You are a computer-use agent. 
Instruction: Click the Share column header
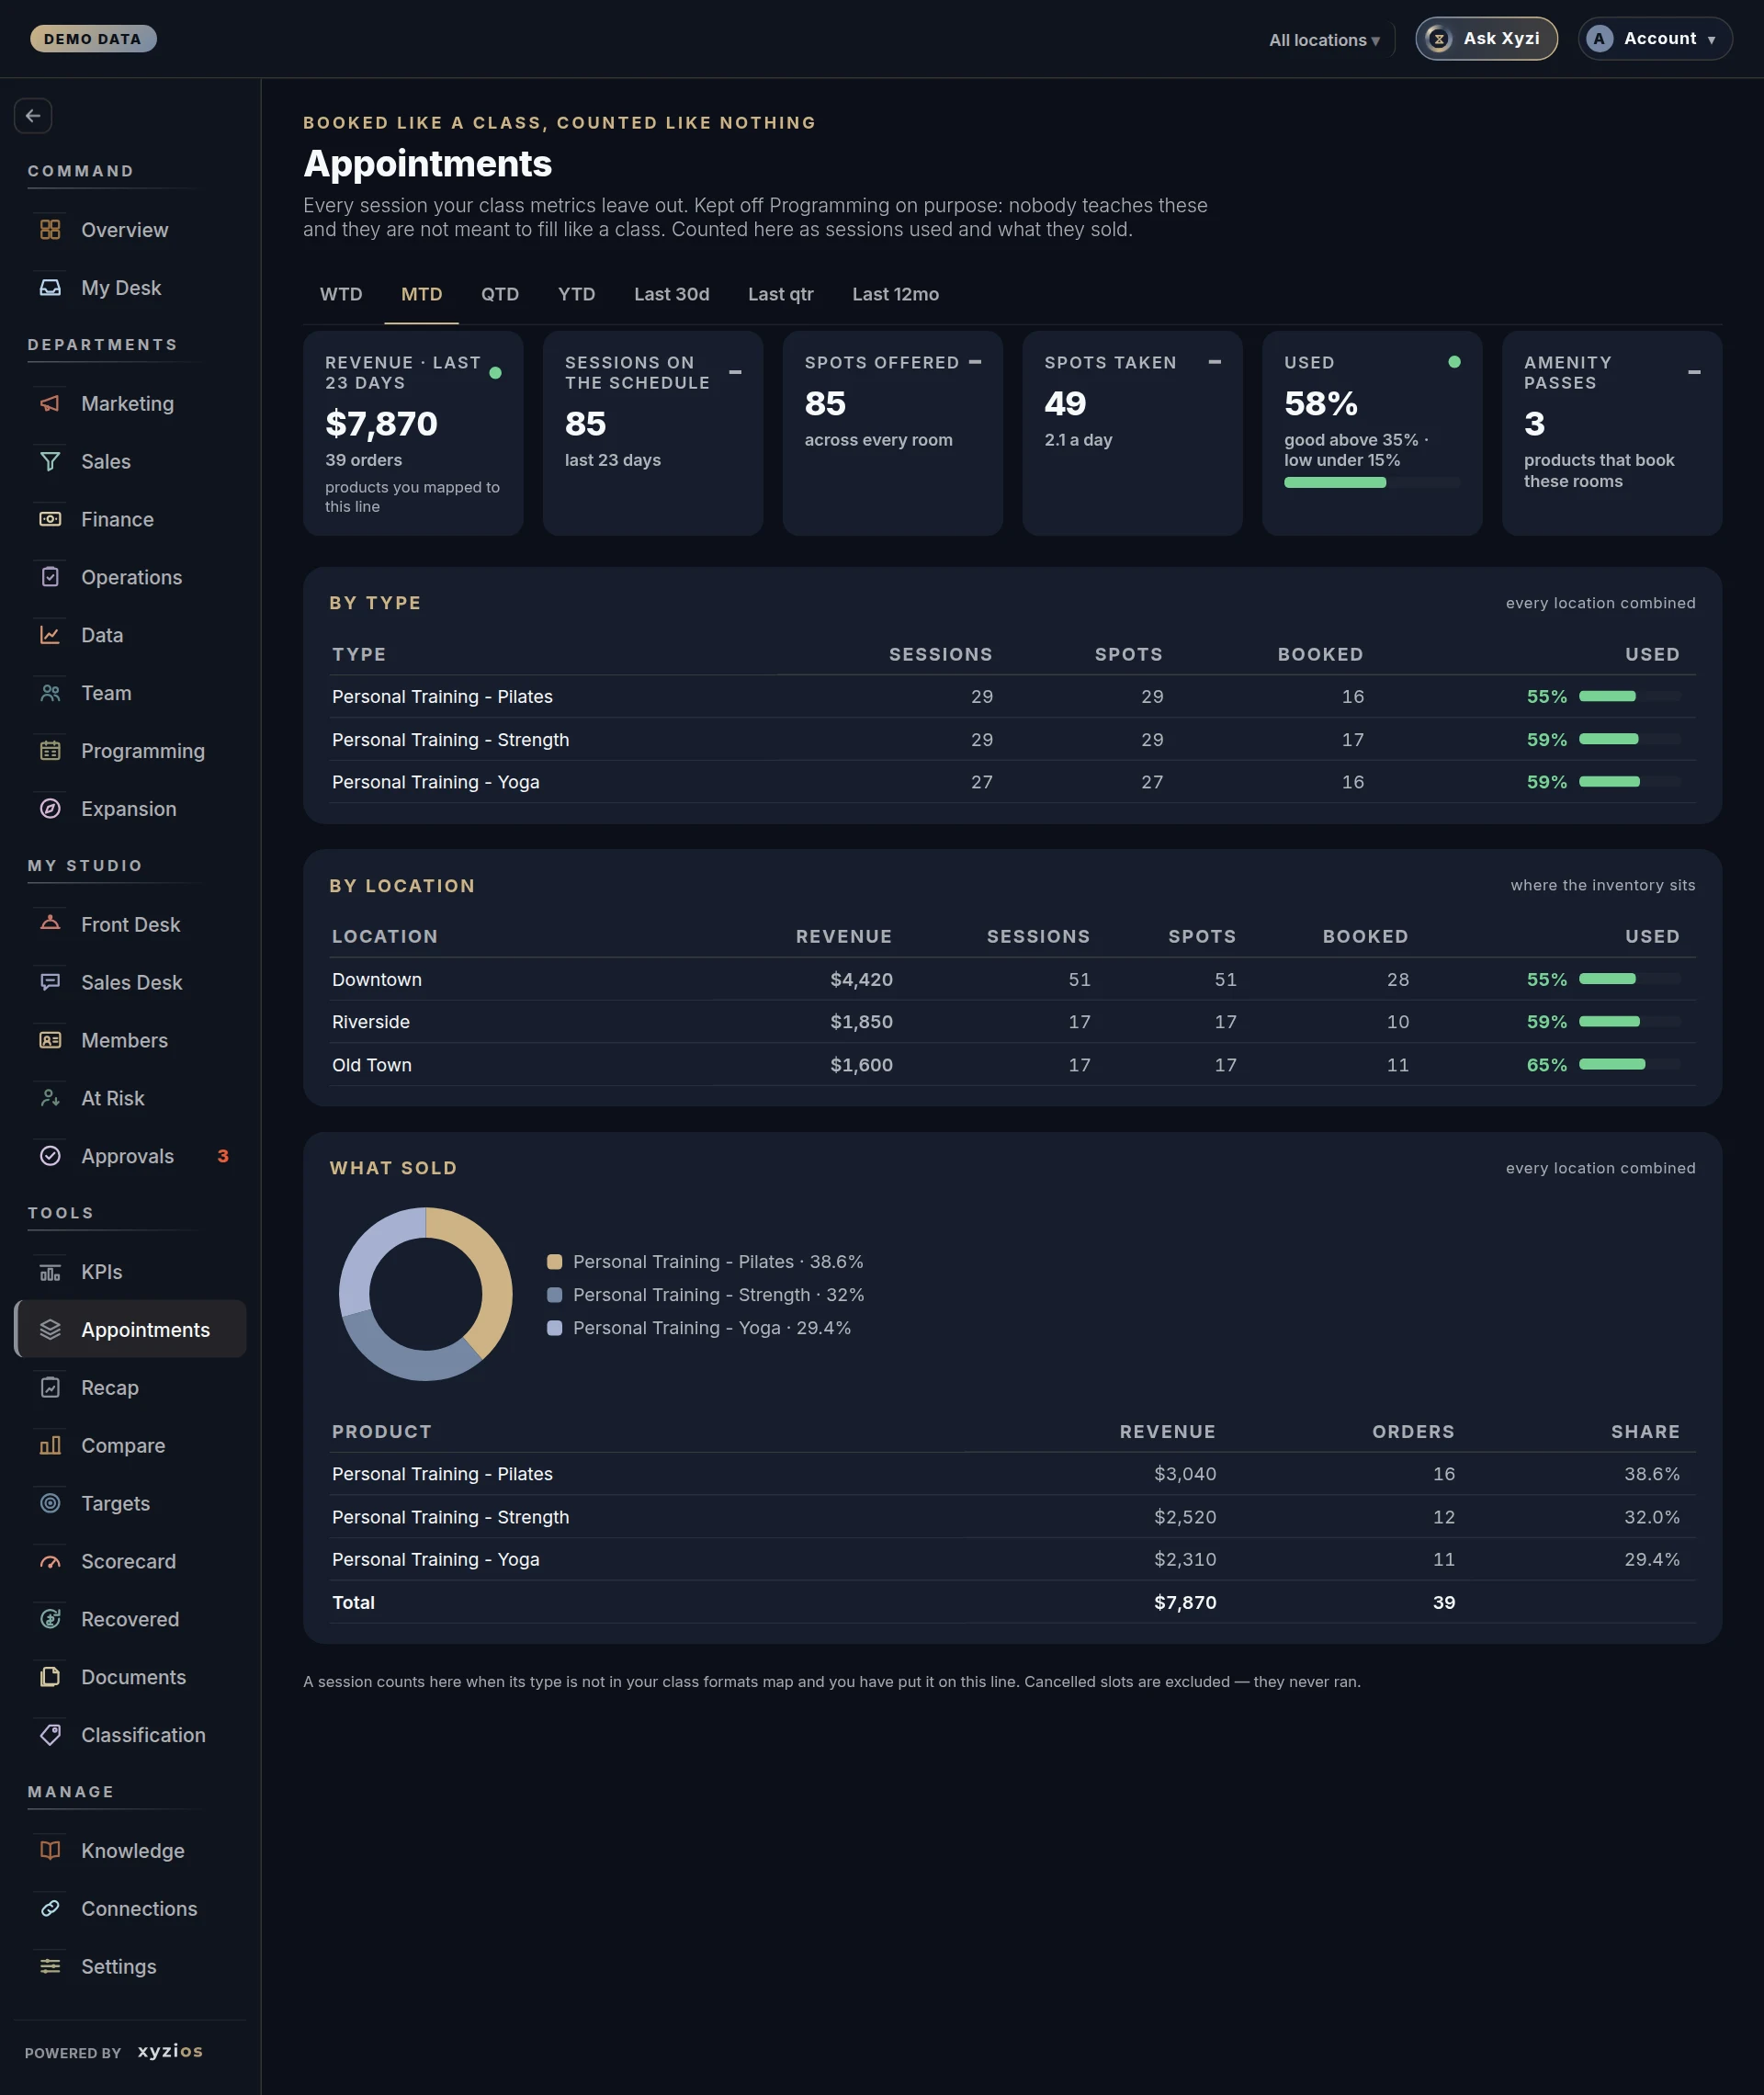pos(1645,1433)
